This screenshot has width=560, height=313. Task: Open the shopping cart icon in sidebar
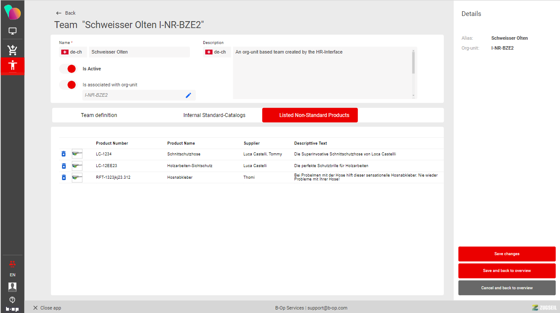[x=13, y=50]
